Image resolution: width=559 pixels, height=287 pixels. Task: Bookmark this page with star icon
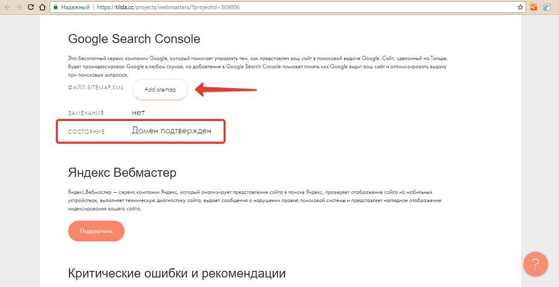[x=520, y=7]
